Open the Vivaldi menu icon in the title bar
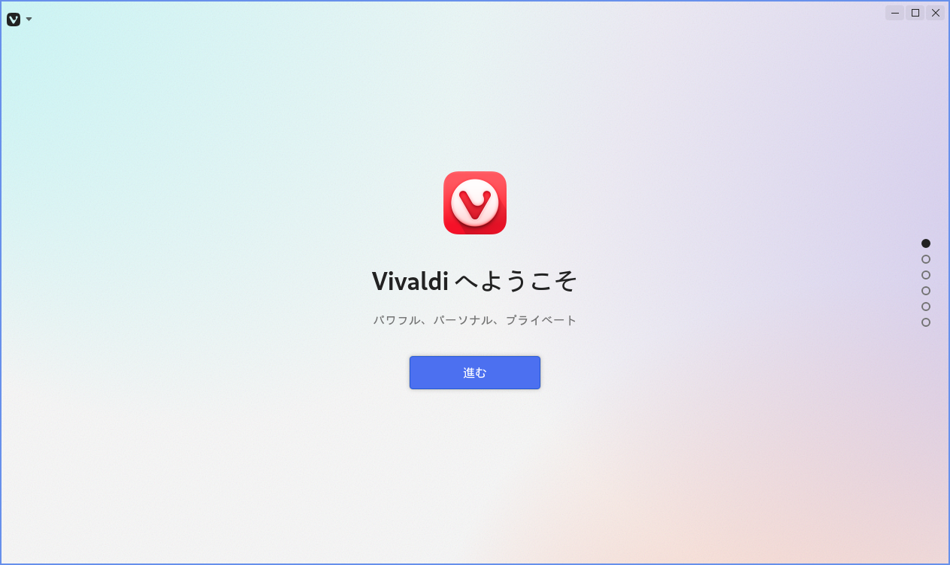Screen dimensions: 950x565 point(14,19)
